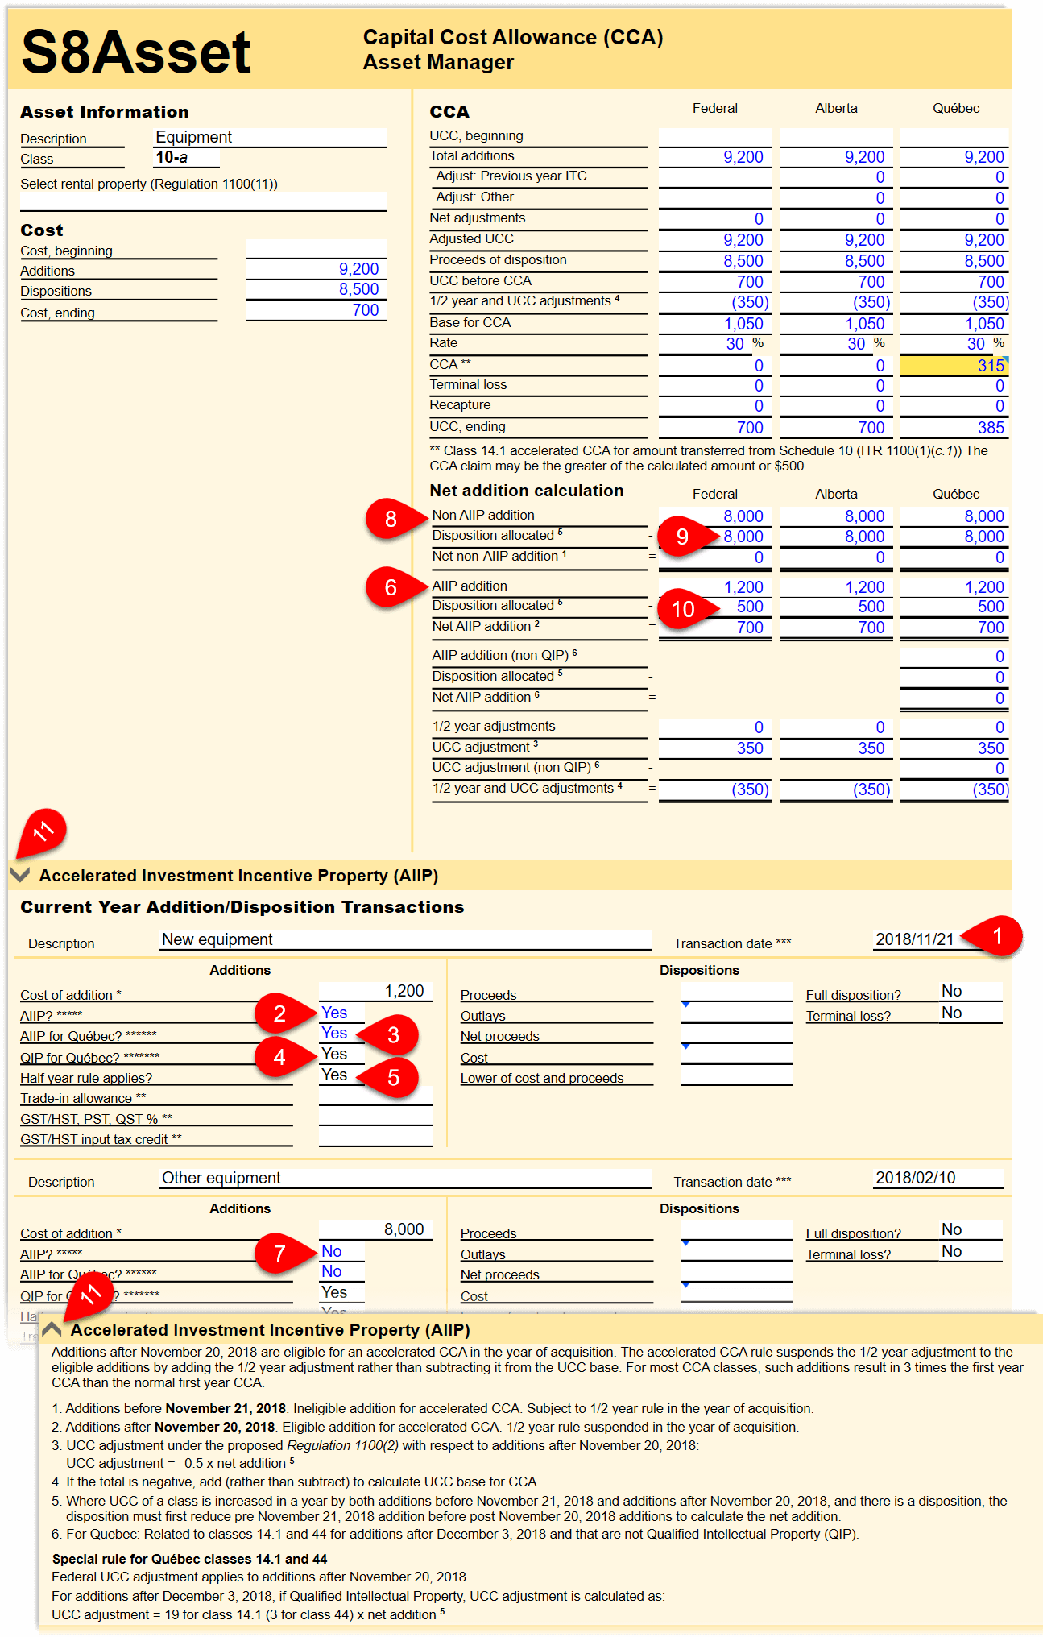Click the Federal AIIP addition value 1,200
This screenshot has height=1637, width=1043.
click(714, 587)
